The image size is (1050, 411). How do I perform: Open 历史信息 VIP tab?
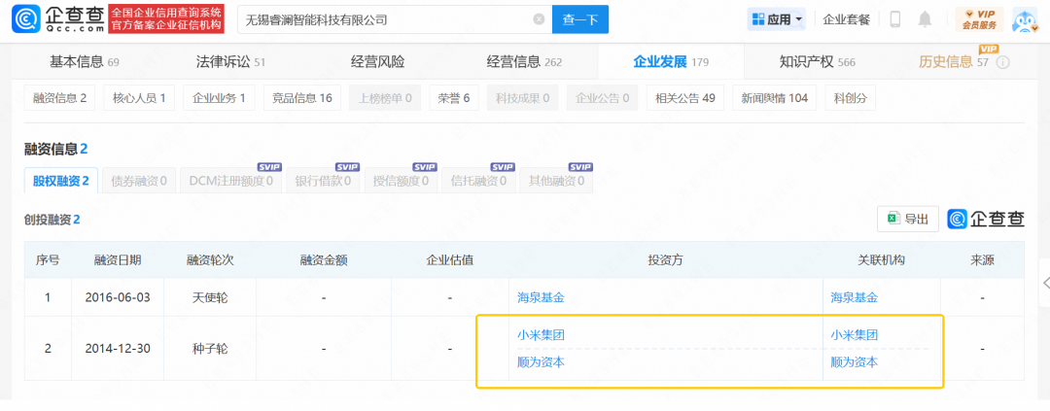pos(955,62)
